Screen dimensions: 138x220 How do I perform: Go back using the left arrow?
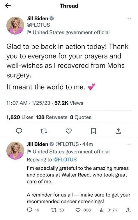tap(8, 6)
